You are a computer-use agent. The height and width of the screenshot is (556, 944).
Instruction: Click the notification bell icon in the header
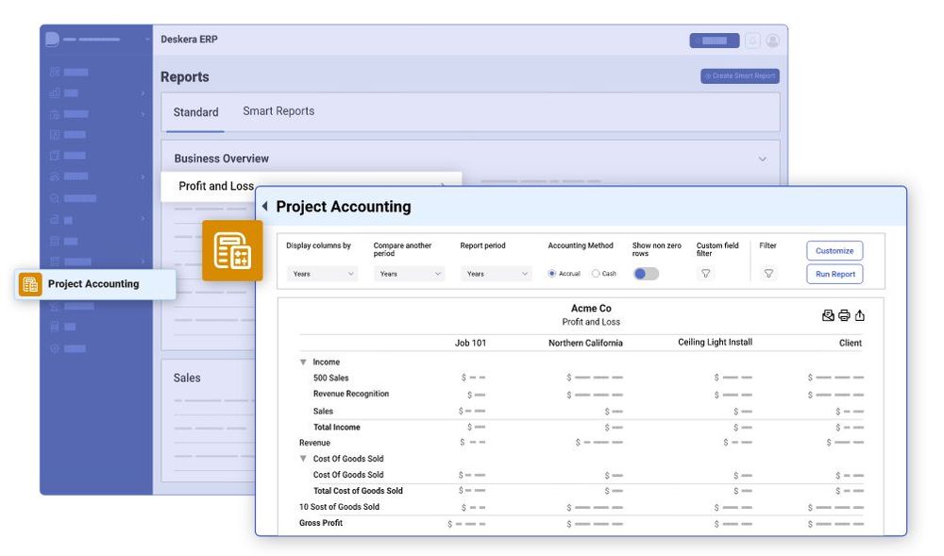click(x=752, y=40)
